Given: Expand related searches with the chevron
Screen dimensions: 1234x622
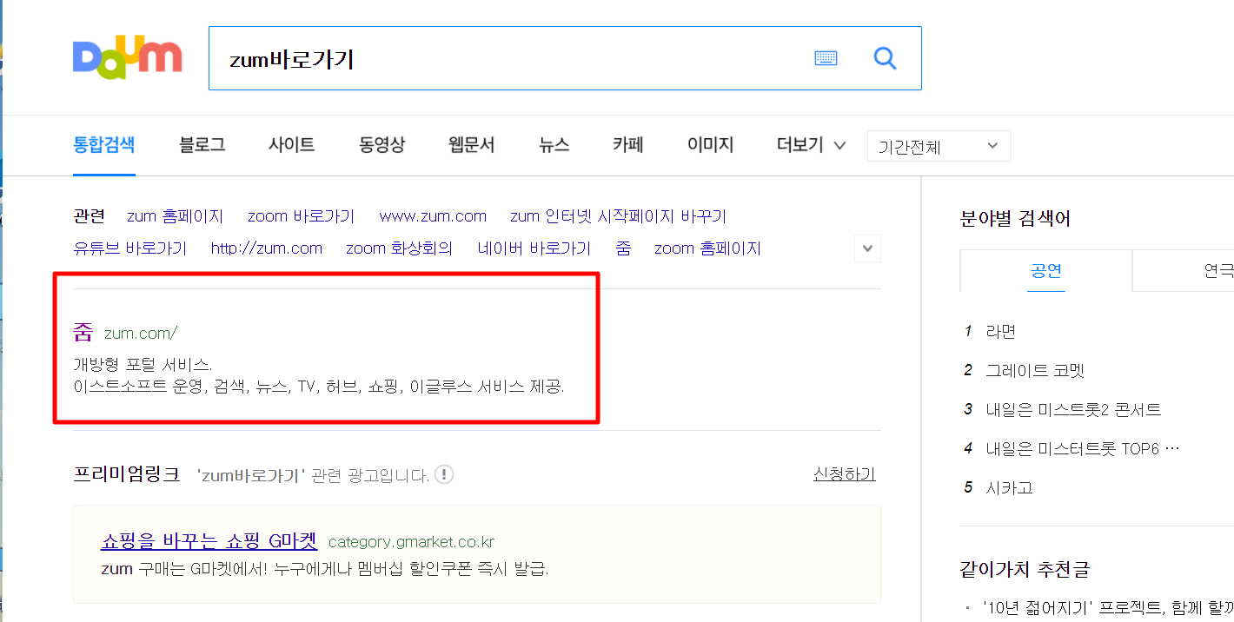Looking at the screenshot, I should pyautogui.click(x=867, y=248).
